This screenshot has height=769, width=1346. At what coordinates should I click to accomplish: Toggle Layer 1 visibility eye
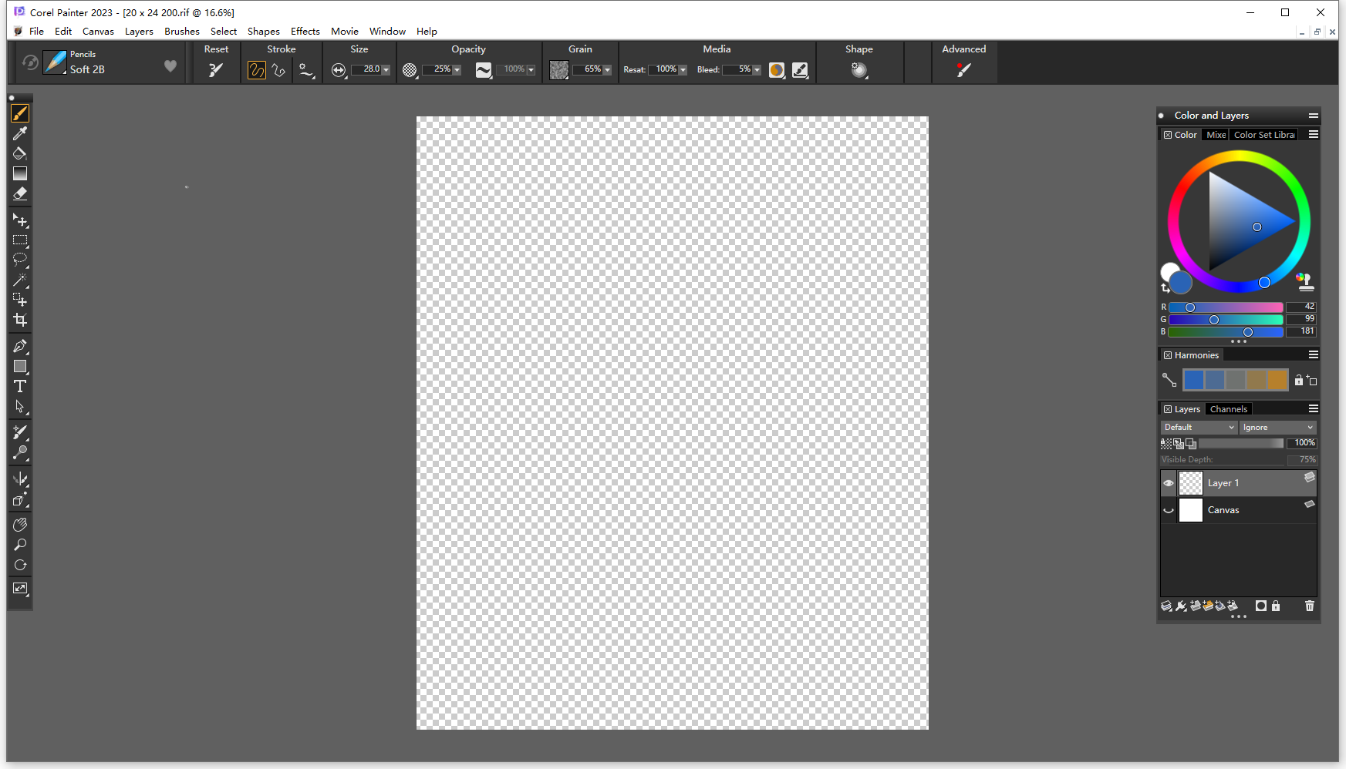coord(1169,483)
